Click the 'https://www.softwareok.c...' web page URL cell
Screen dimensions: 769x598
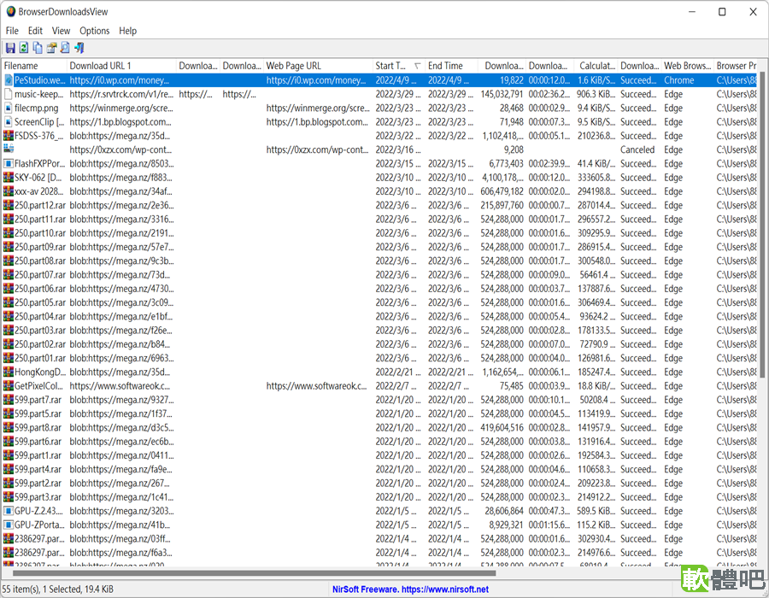[317, 386]
